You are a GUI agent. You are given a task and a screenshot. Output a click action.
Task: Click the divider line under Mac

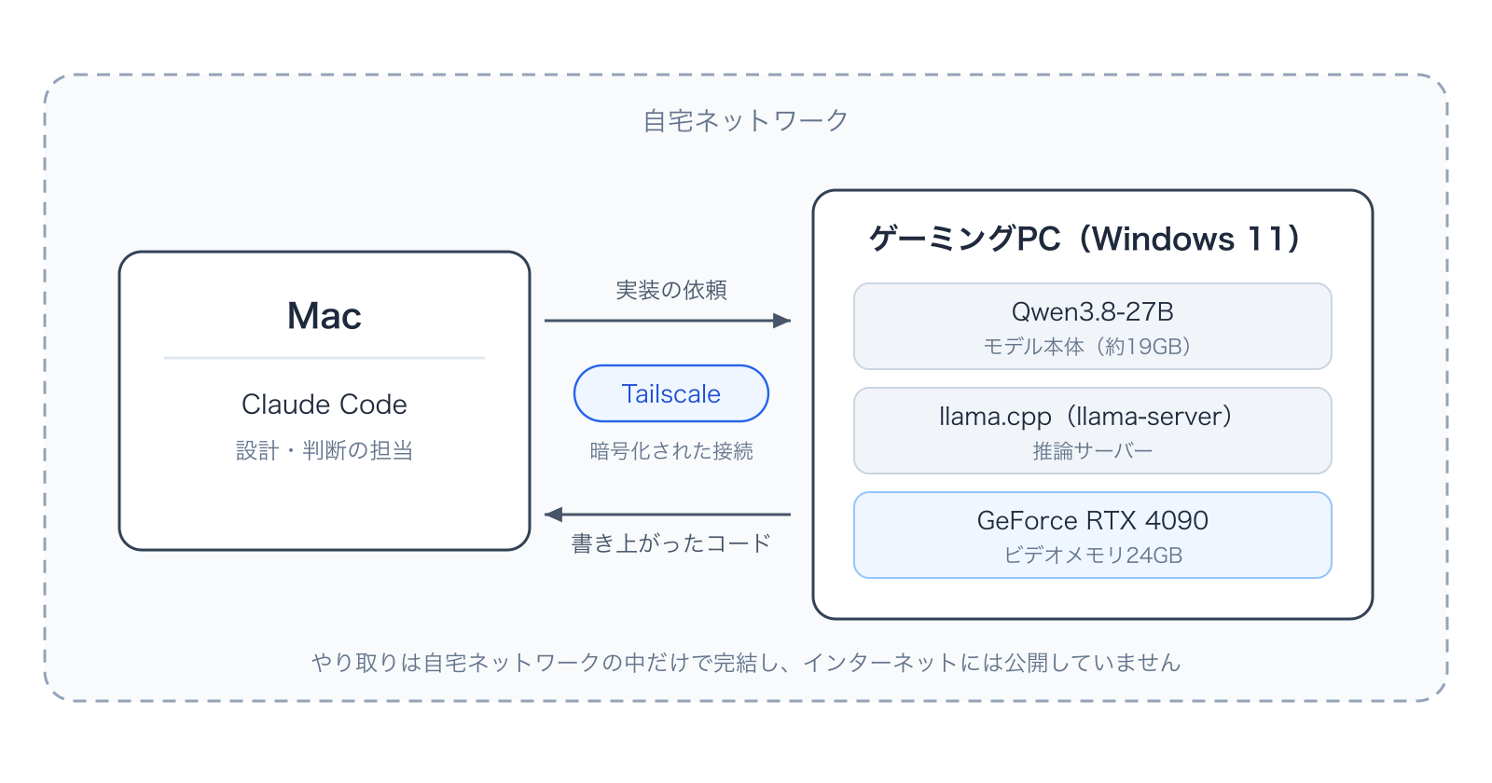pyautogui.click(x=325, y=358)
